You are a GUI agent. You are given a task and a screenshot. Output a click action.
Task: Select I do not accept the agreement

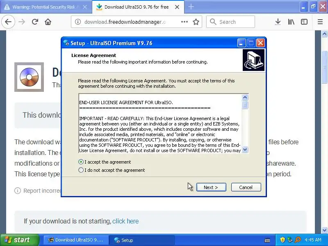coord(81,170)
